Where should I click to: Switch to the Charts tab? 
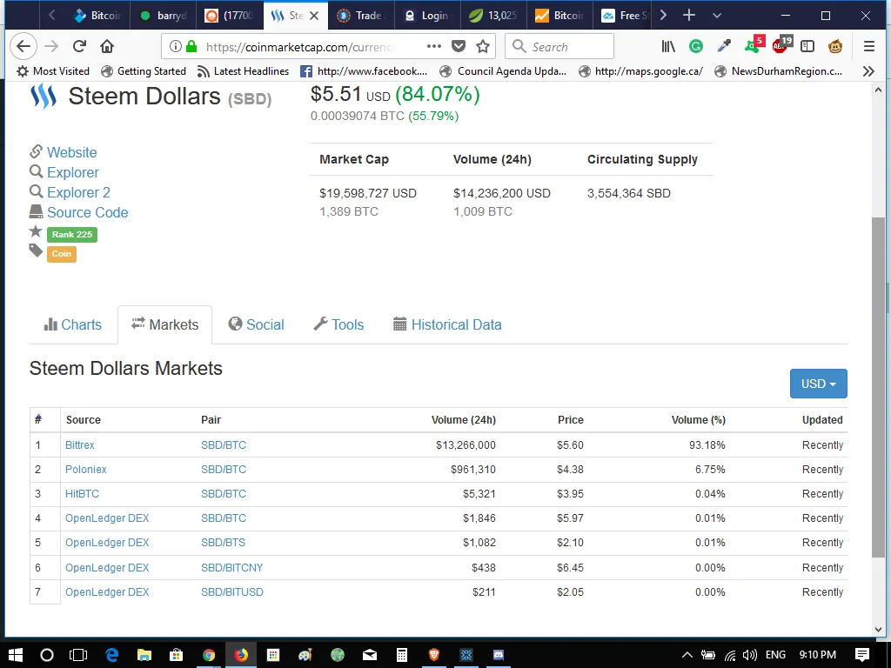(73, 324)
